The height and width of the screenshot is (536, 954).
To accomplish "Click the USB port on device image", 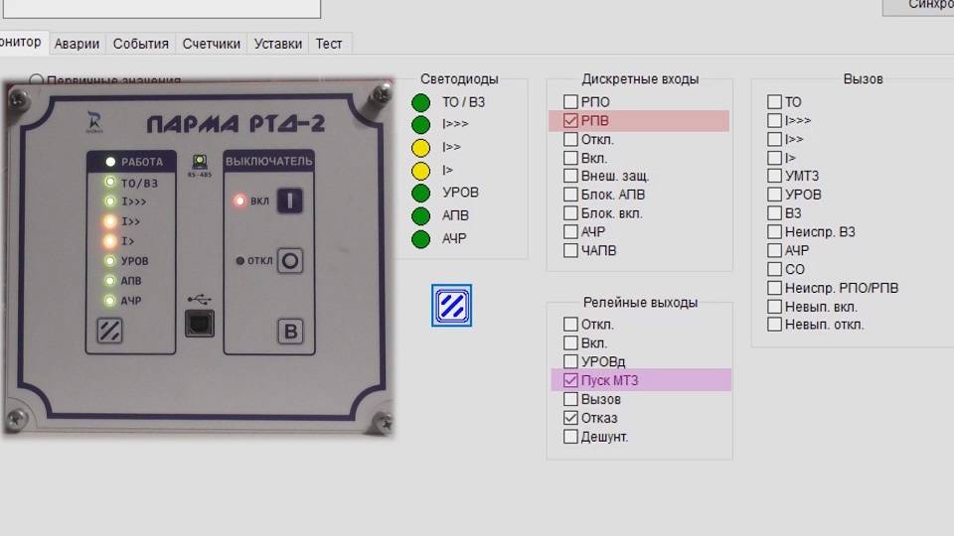I will tap(200, 324).
